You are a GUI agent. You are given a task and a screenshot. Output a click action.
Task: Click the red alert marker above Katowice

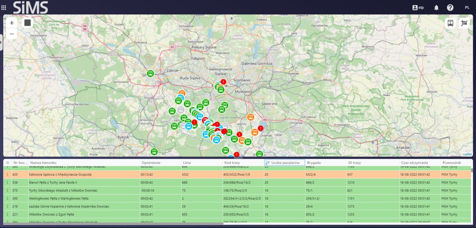(223, 82)
